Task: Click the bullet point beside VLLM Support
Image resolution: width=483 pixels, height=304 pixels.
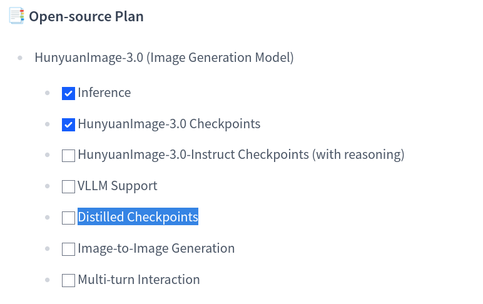Action: (48, 187)
